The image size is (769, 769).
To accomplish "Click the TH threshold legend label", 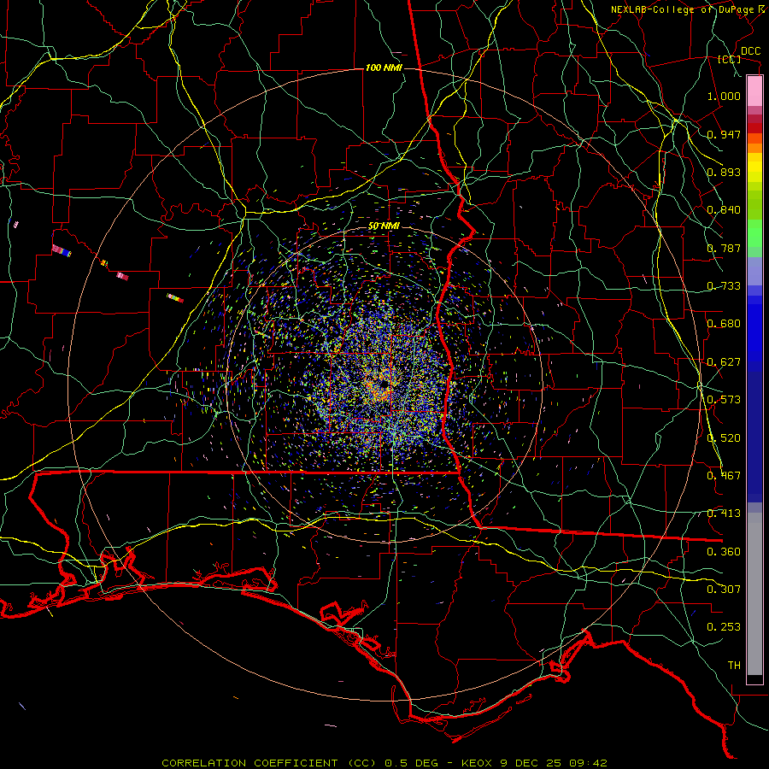I will click(734, 666).
